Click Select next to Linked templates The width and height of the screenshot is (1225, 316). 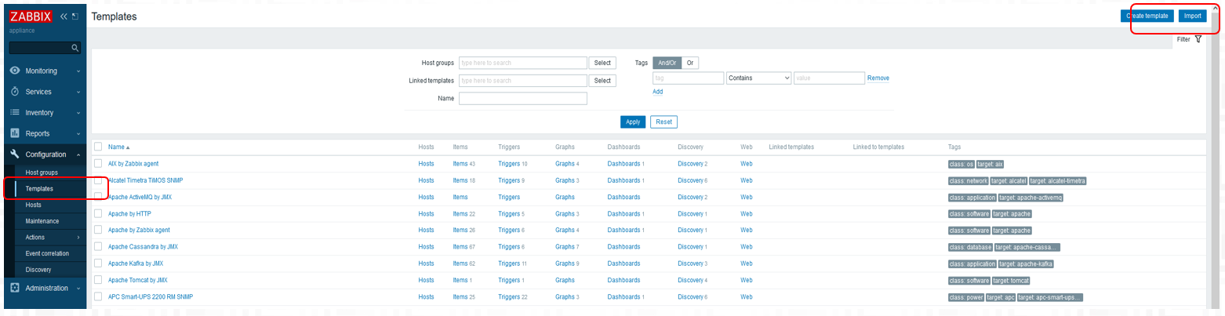[602, 81]
